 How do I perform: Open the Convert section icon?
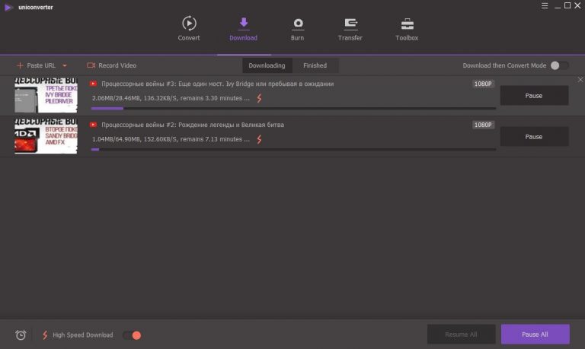189,23
